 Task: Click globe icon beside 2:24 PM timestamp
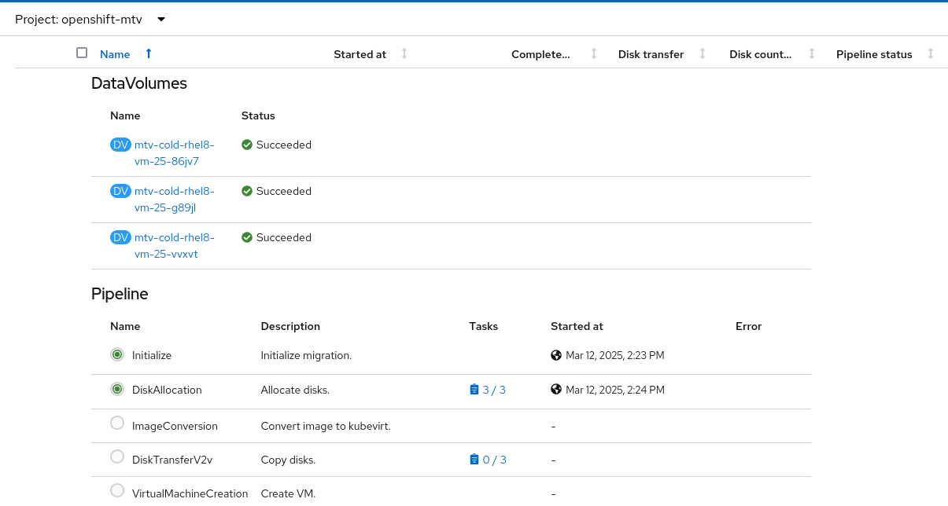tap(556, 389)
